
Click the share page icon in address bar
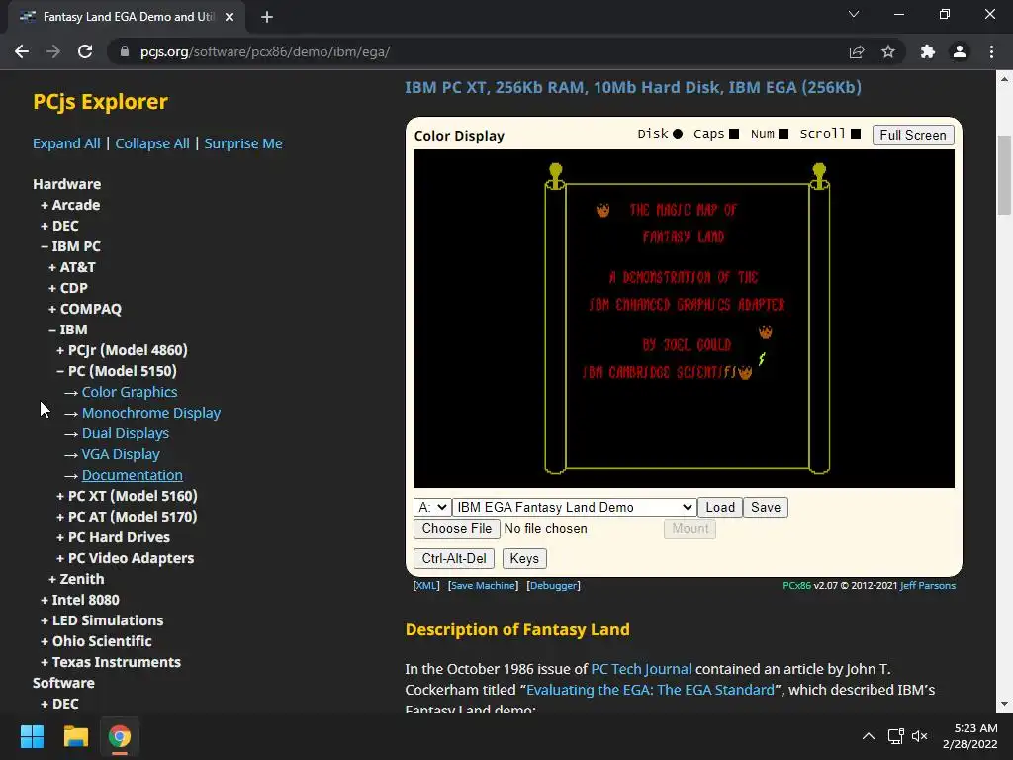click(x=857, y=51)
